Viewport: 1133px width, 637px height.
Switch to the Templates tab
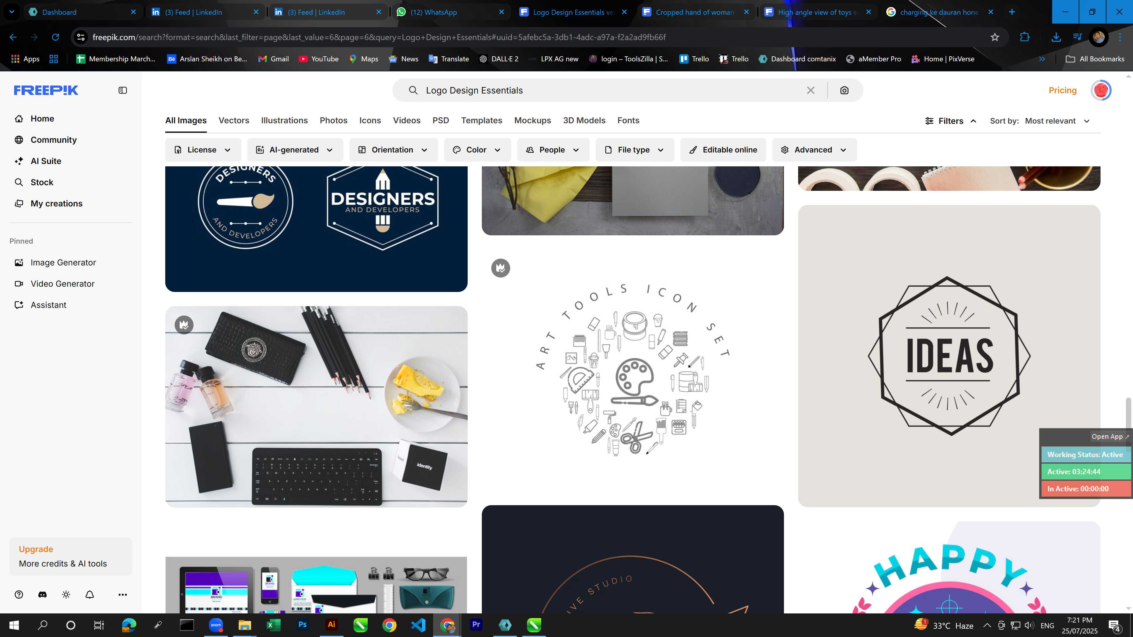[x=481, y=120]
